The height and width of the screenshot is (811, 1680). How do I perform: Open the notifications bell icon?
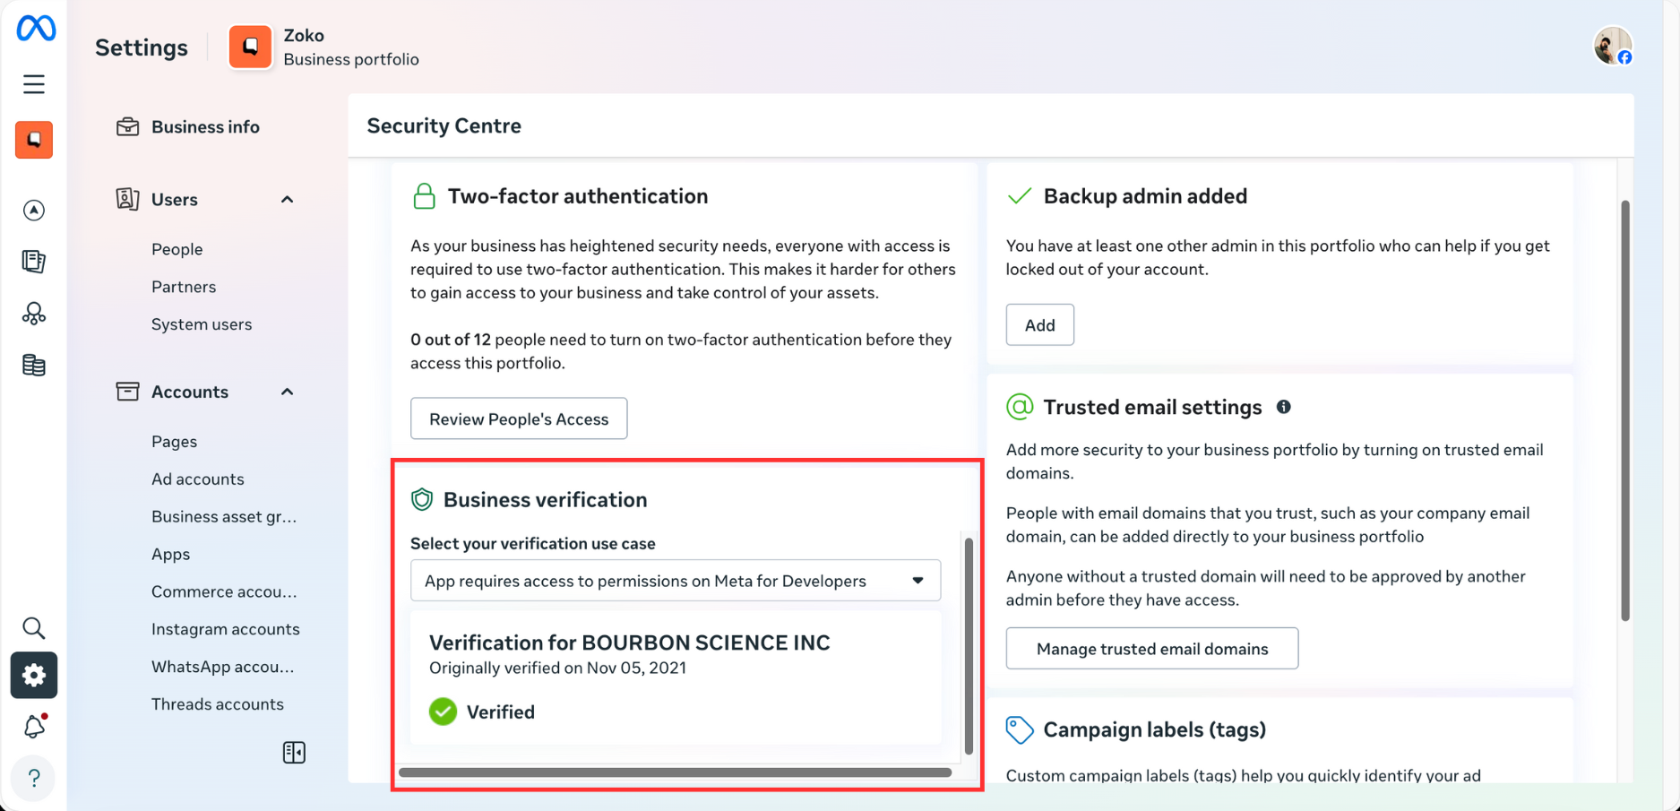[34, 726]
